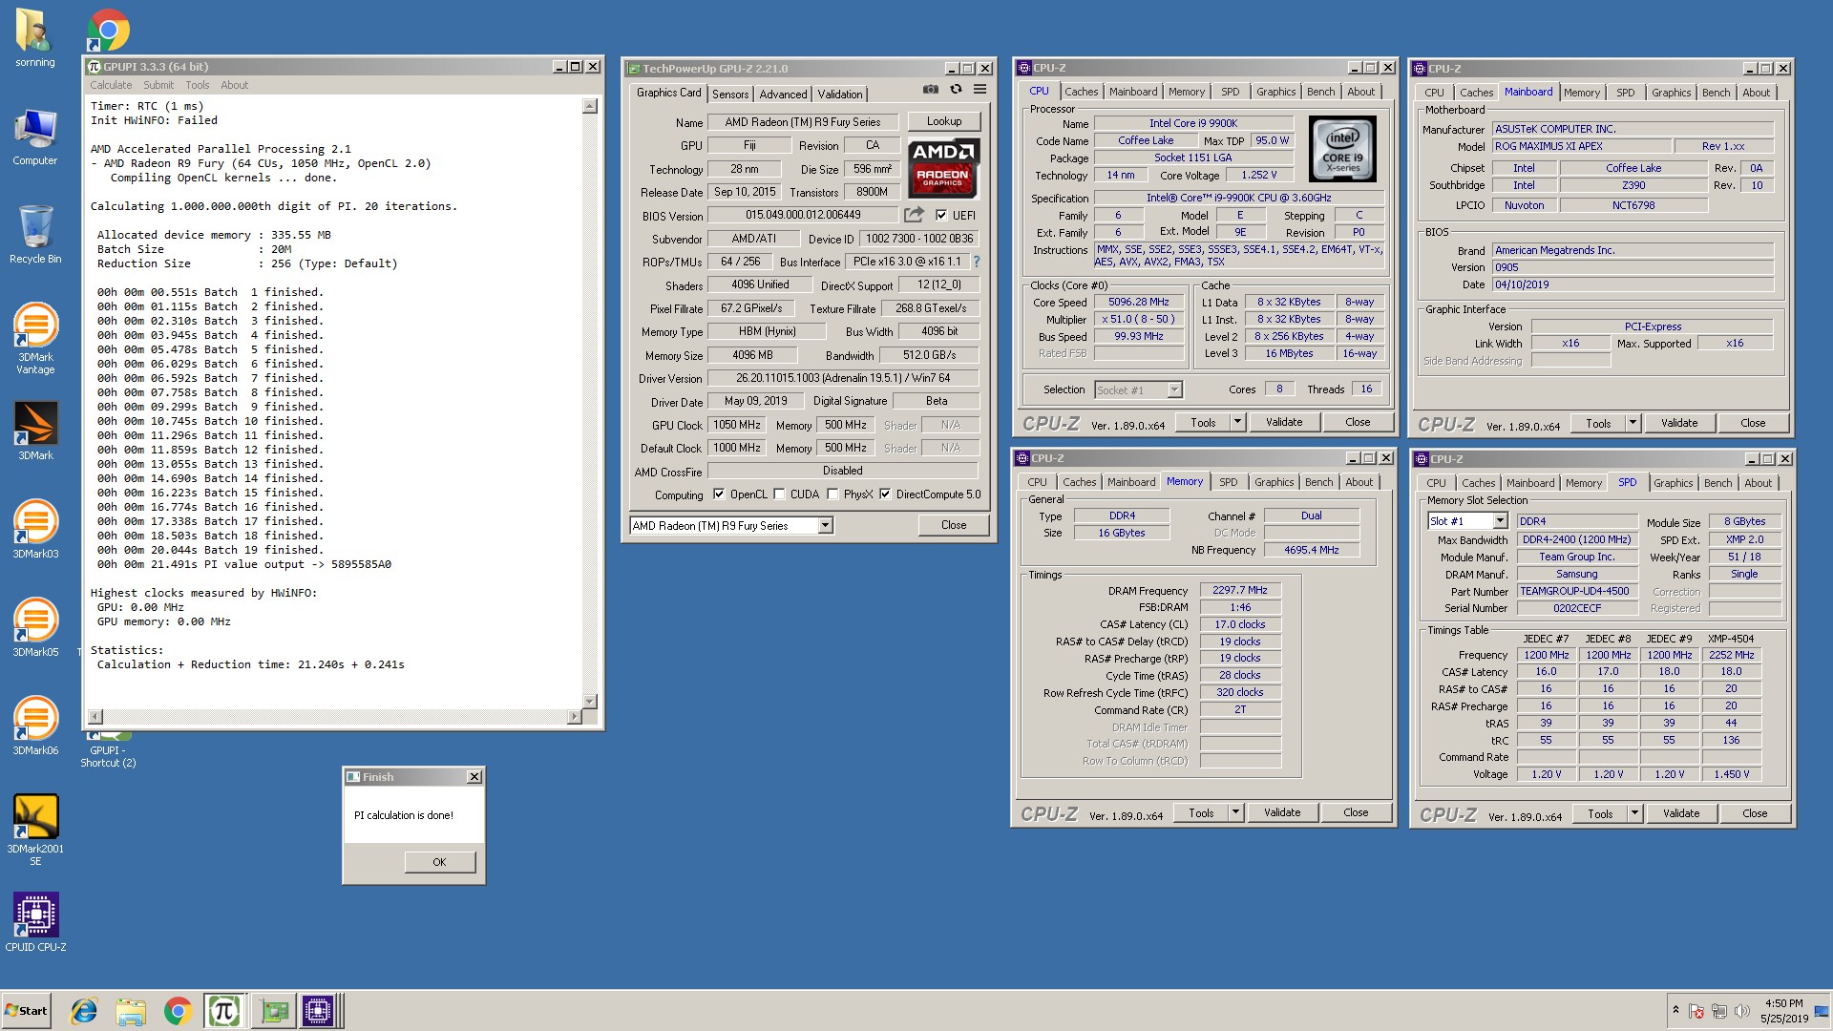
Task: Launch 3DMark05 desktop shortcut
Action: [x=35, y=627]
